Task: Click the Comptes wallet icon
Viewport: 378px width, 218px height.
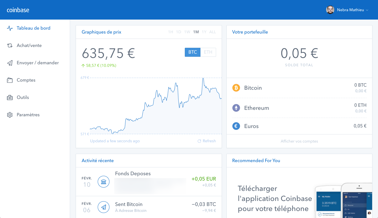Action: click(10, 80)
